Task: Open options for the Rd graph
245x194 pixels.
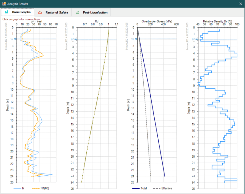Action: click(97, 108)
